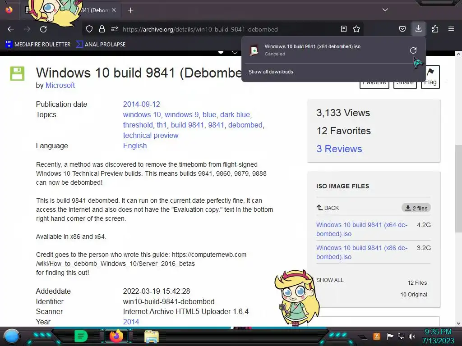Close the downloads panel via toolbar button

pyautogui.click(x=418, y=29)
